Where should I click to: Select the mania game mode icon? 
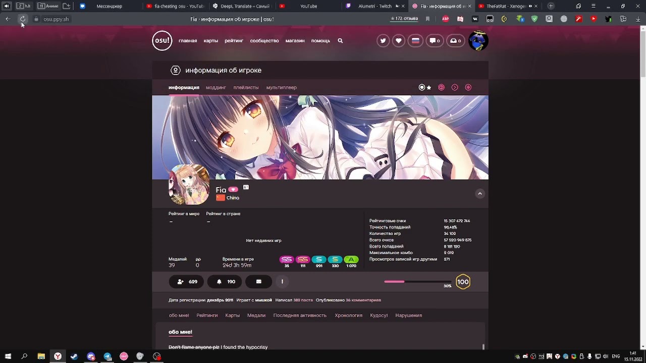(x=468, y=88)
